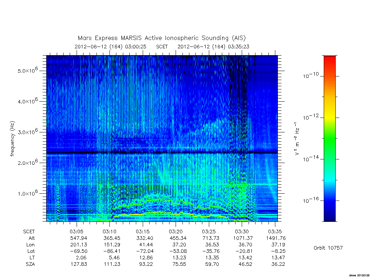Click the "frequency (Hz)" axis label

pyautogui.click(x=13, y=139)
